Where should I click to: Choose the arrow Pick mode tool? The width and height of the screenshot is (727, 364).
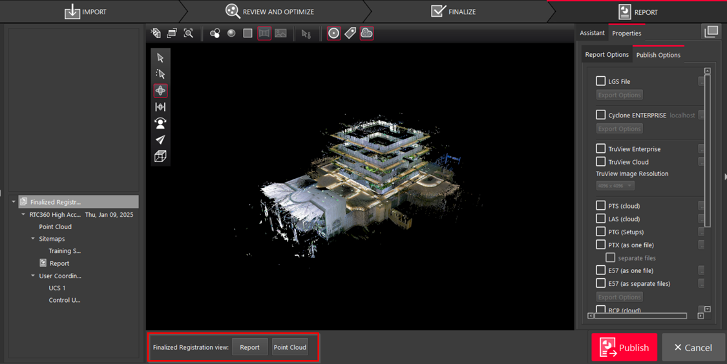(x=160, y=57)
